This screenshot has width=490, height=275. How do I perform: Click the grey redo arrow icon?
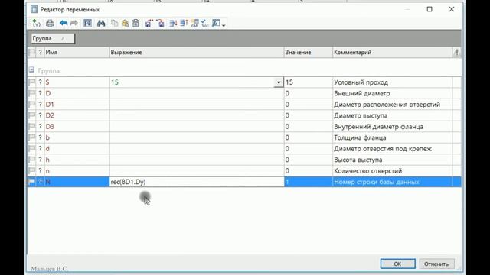click(x=74, y=24)
